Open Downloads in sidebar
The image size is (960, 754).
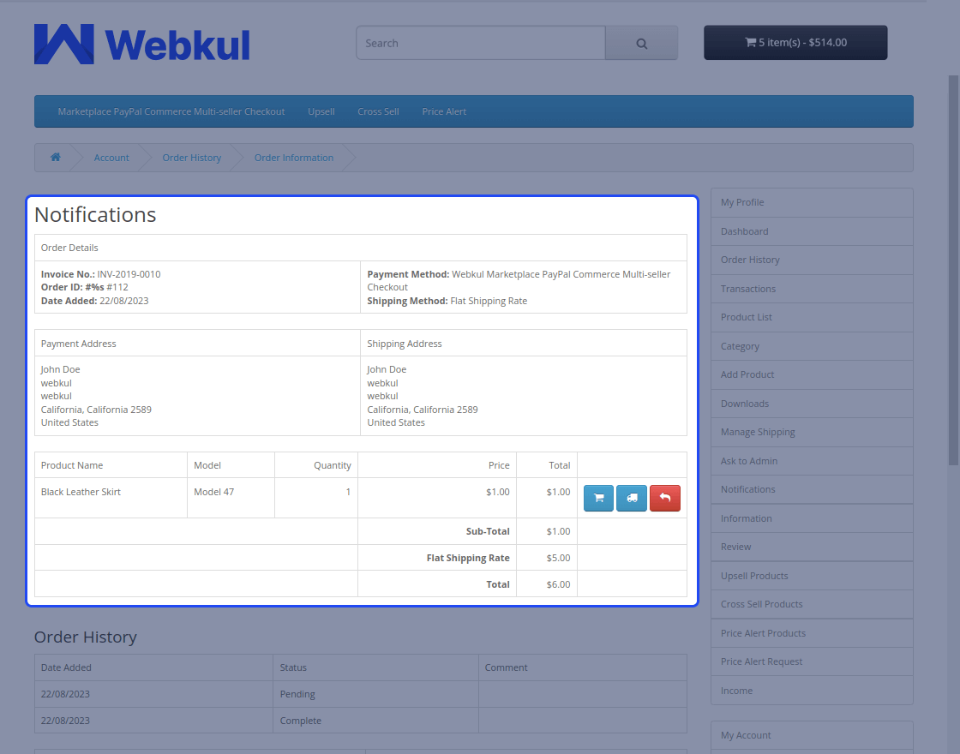[812, 404]
